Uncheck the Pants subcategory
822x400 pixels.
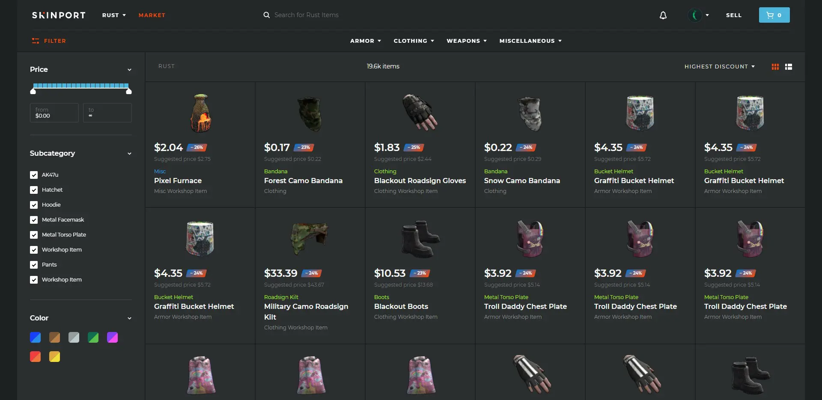(x=34, y=265)
